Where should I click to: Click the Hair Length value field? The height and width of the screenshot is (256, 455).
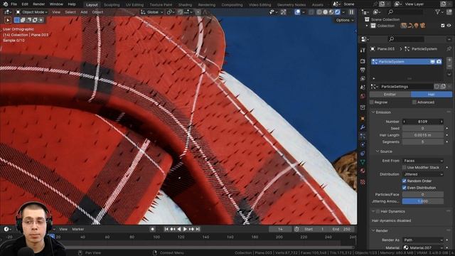click(423, 135)
